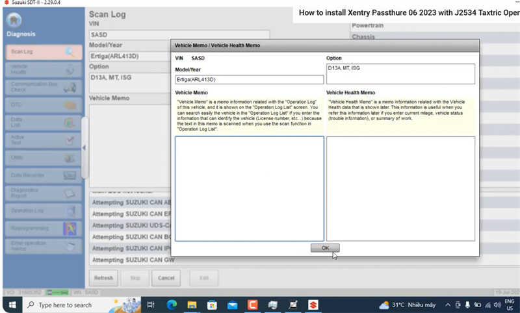Viewport: 520px width, 313px height.
Task: Open Microsoft Edge from the taskbar
Action: (172, 305)
